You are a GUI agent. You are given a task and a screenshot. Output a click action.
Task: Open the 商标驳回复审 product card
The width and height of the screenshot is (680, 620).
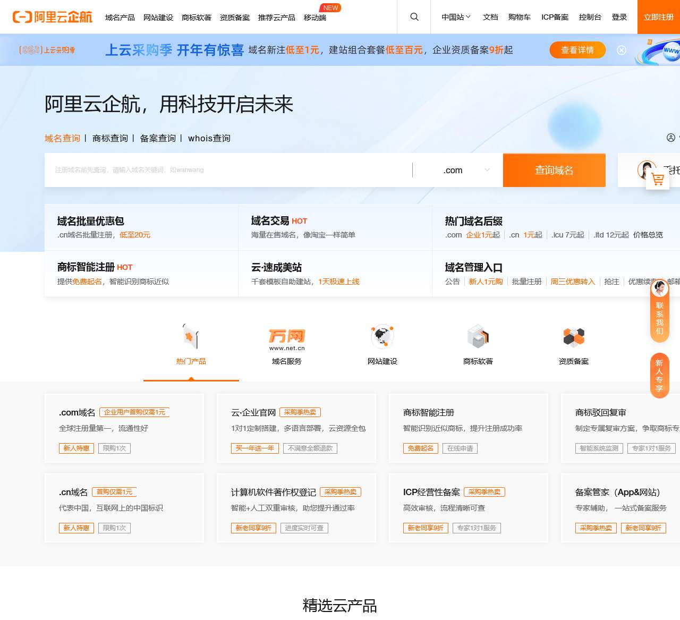click(620, 428)
